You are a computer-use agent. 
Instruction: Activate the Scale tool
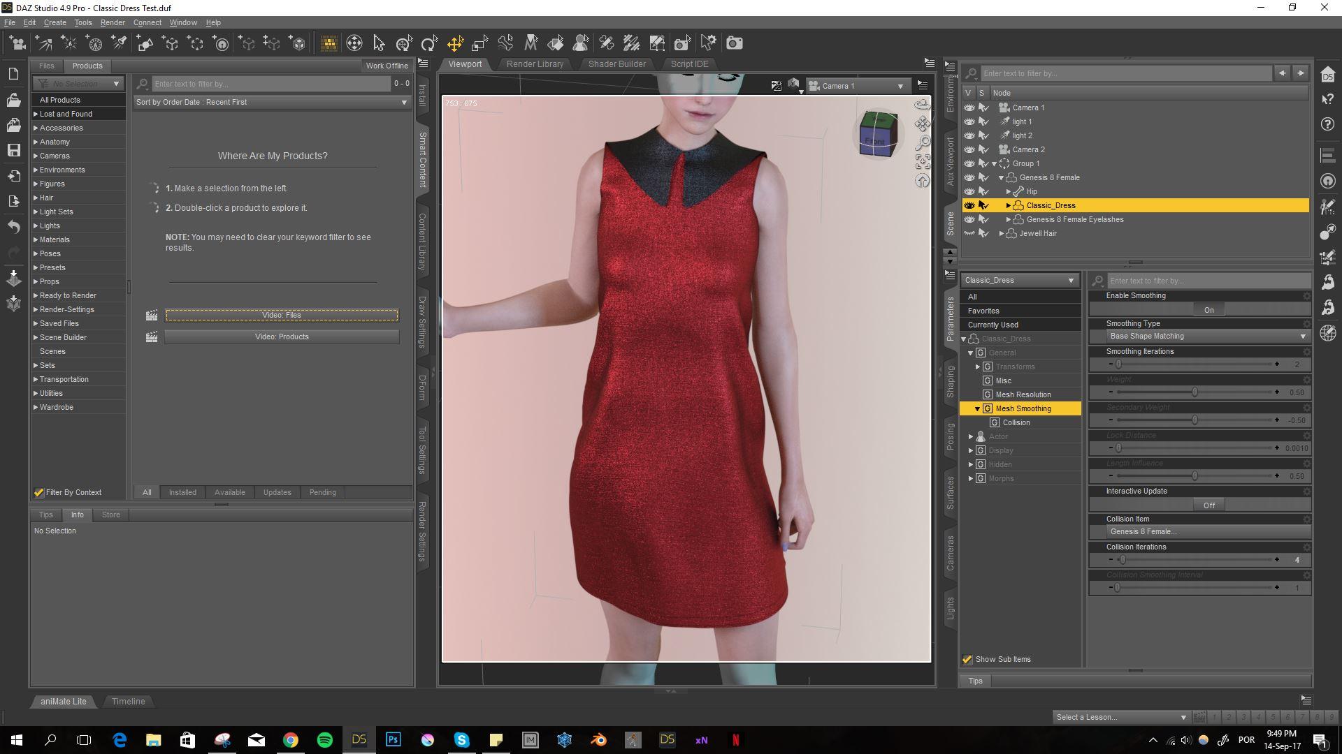[x=480, y=43]
